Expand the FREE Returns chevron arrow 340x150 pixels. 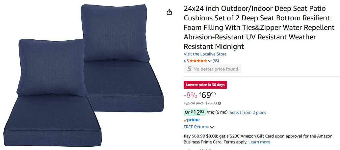click(212, 127)
